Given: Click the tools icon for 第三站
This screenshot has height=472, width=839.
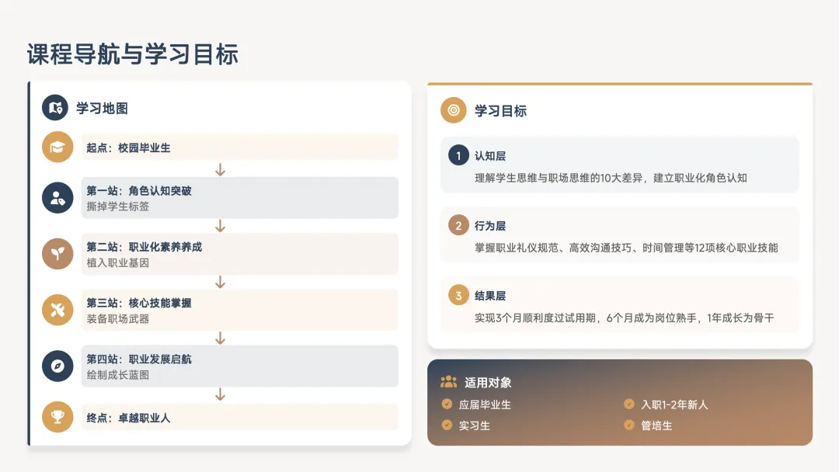Looking at the screenshot, I should [x=57, y=310].
